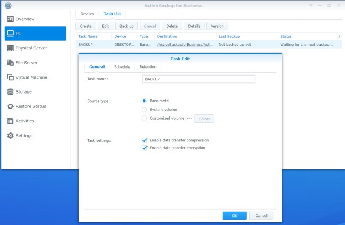The width and height of the screenshot is (345, 225).
Task: Click 'Waiting for the next backup' status
Action: pyautogui.click(x=307, y=44)
